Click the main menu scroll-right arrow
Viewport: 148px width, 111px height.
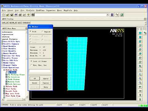(x=24, y=99)
